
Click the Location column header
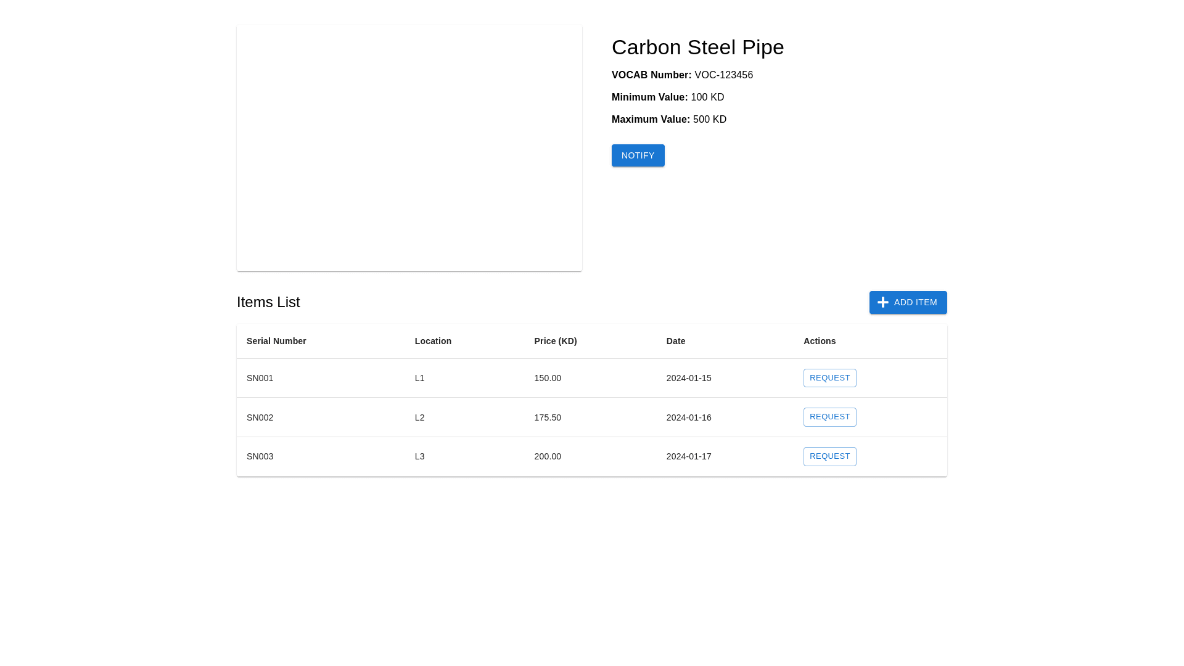point(433,341)
